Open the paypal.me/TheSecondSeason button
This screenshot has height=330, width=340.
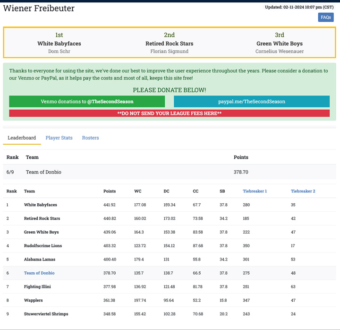252,101
